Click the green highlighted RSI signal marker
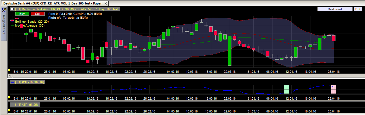Image resolution: width=365 pixels, height=115 pixels. click(x=287, y=90)
